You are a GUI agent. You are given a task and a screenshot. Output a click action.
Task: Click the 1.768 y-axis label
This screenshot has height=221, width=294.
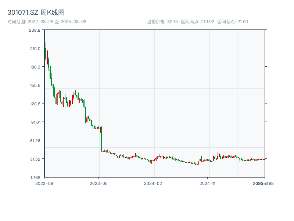(35, 177)
